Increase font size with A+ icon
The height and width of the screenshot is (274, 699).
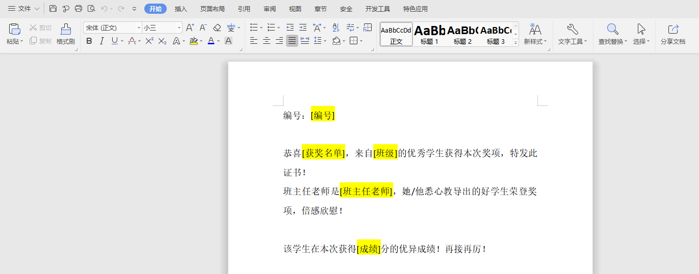point(190,28)
